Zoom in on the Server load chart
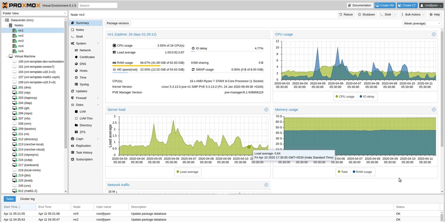The width and height of the screenshot is (445, 222). click(x=266, y=109)
